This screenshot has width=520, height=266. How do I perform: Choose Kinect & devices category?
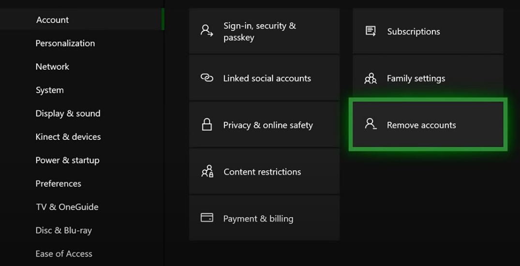(68, 137)
